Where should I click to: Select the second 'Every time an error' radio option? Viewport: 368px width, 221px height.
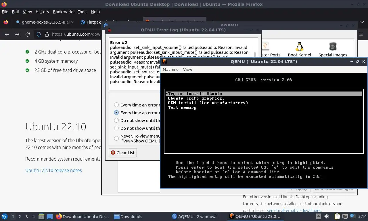tap(116, 113)
